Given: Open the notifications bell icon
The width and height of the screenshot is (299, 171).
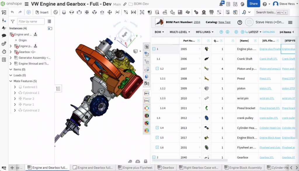Looking at the screenshot, I should pos(221,4).
